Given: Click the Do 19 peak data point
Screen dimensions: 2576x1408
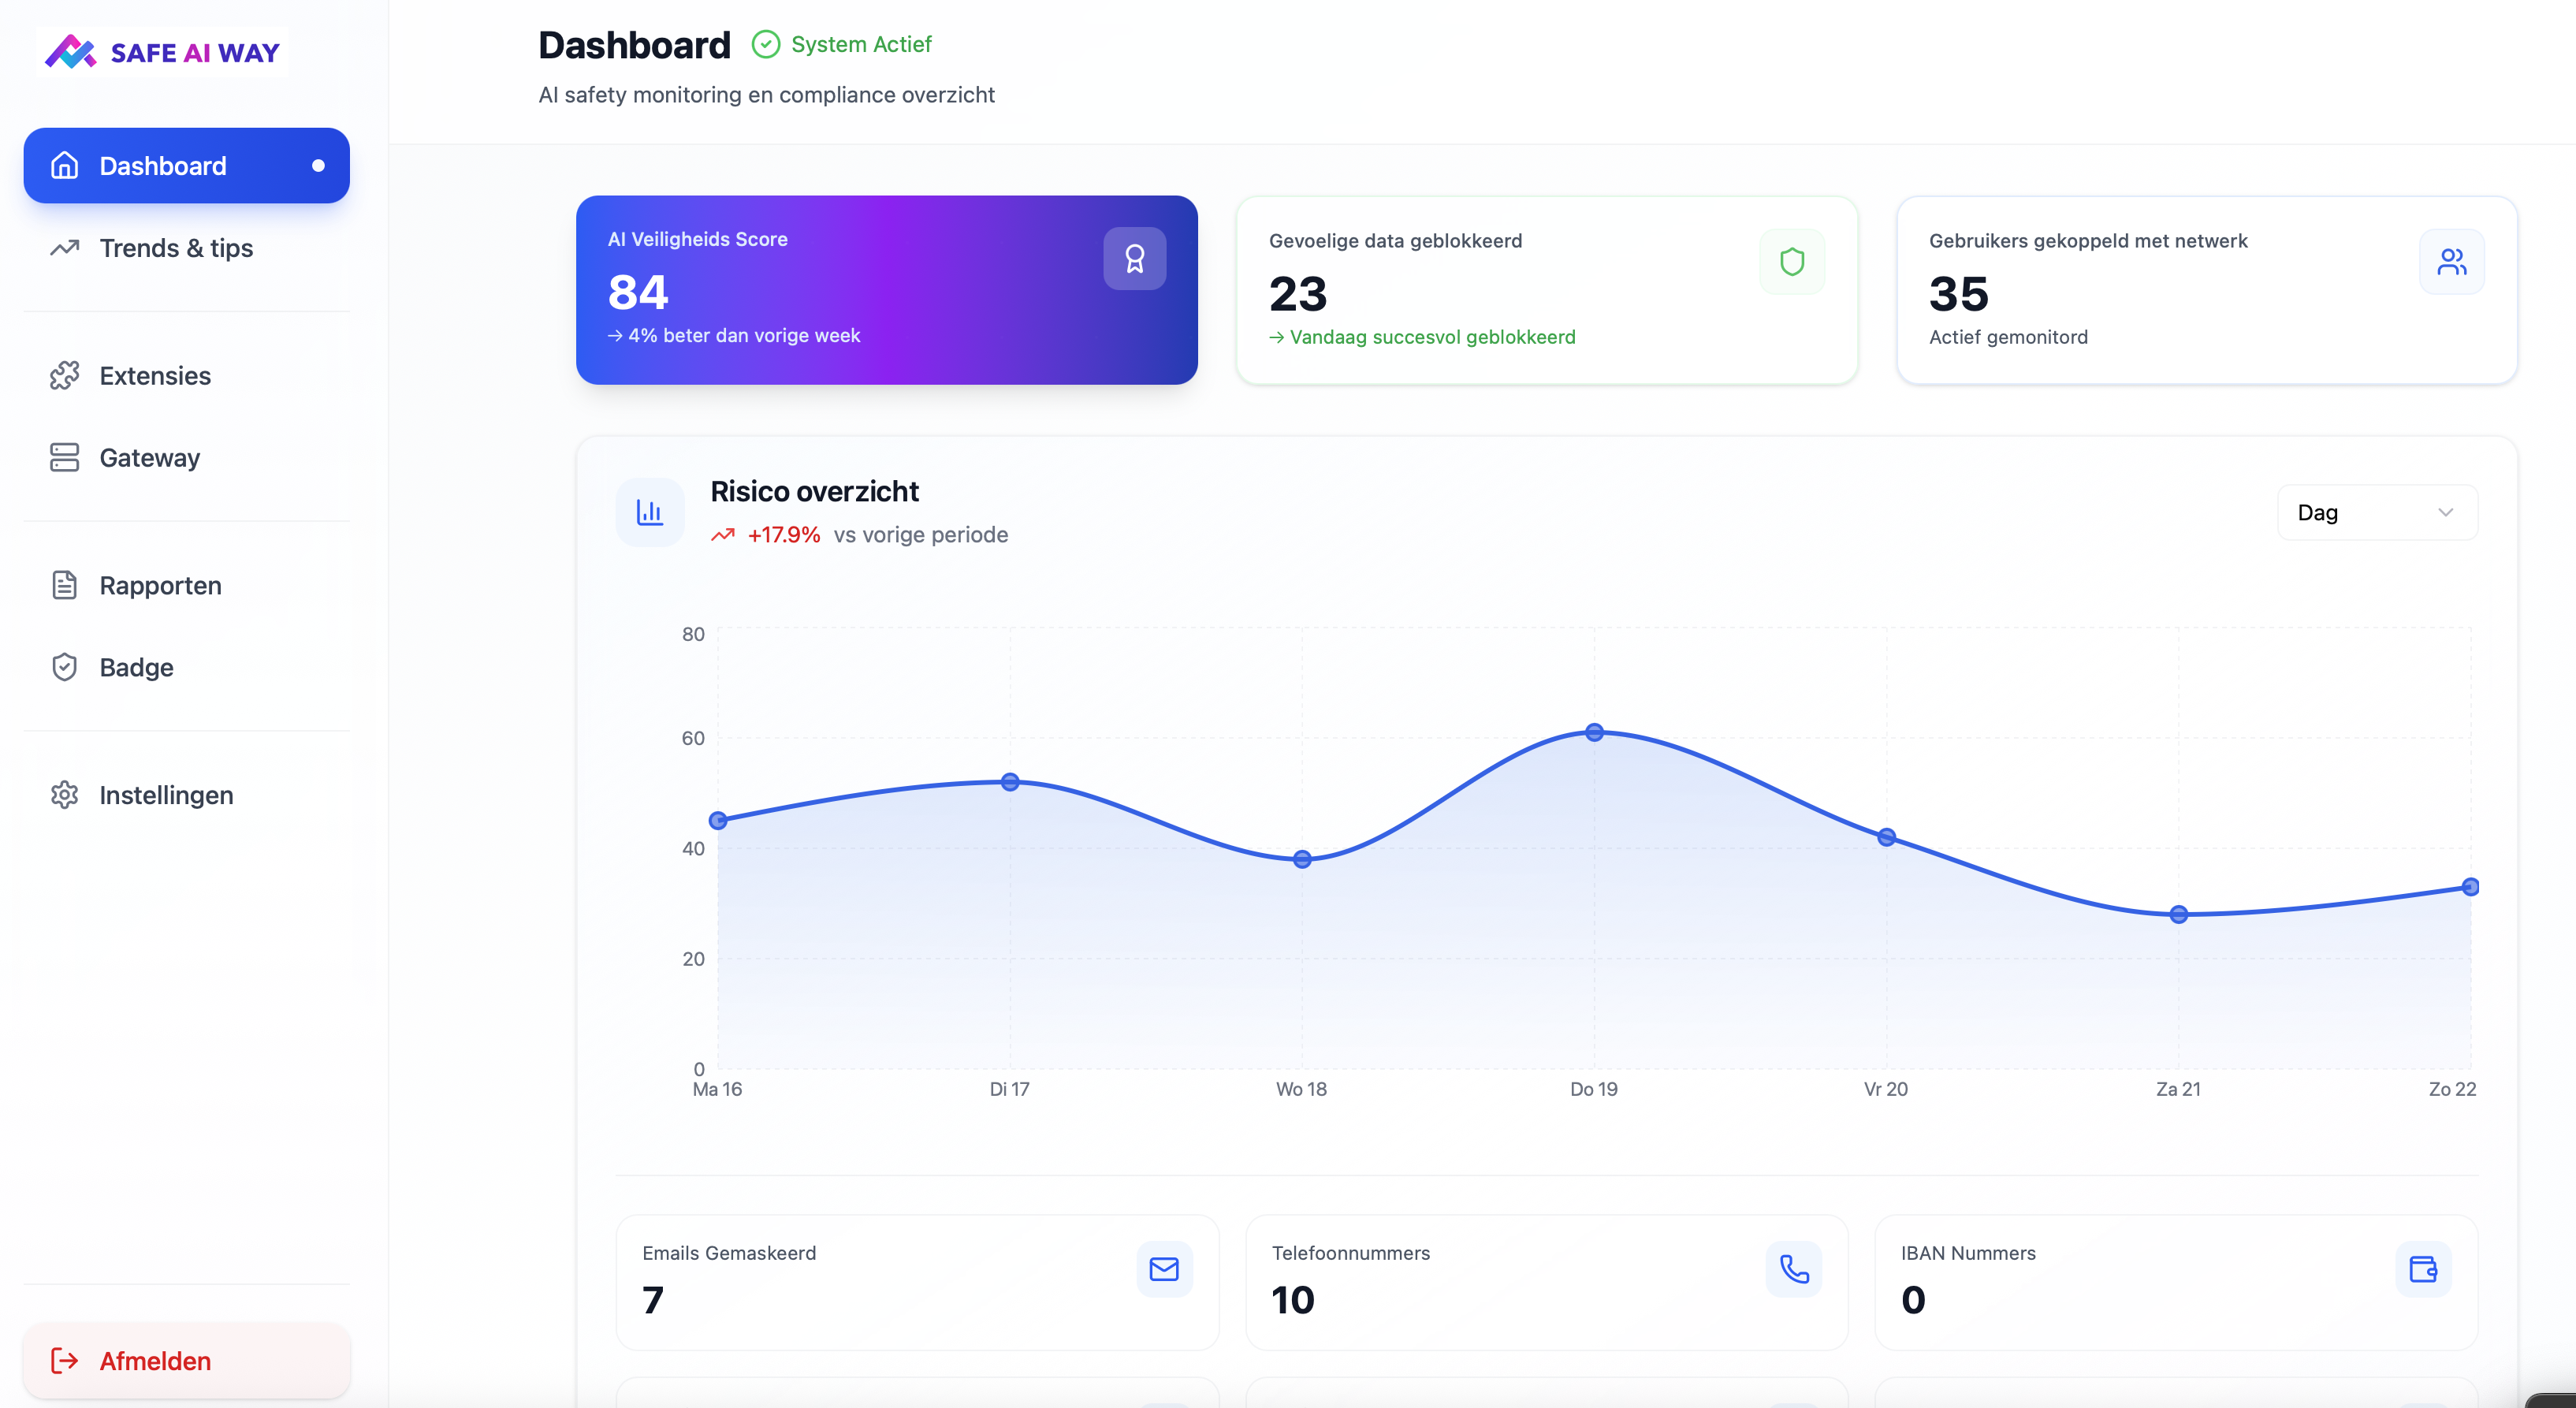Looking at the screenshot, I should tap(1594, 733).
